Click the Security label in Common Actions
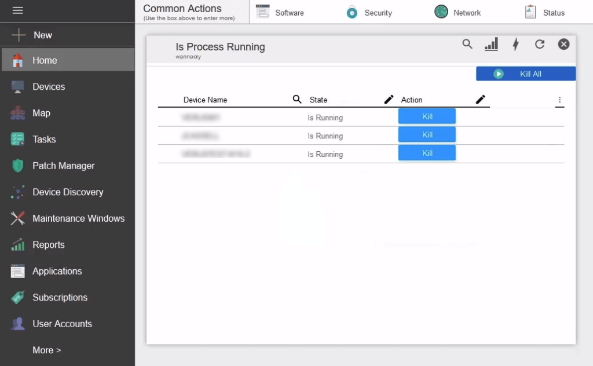Image resolution: width=593 pixels, height=366 pixels. pyautogui.click(x=378, y=13)
